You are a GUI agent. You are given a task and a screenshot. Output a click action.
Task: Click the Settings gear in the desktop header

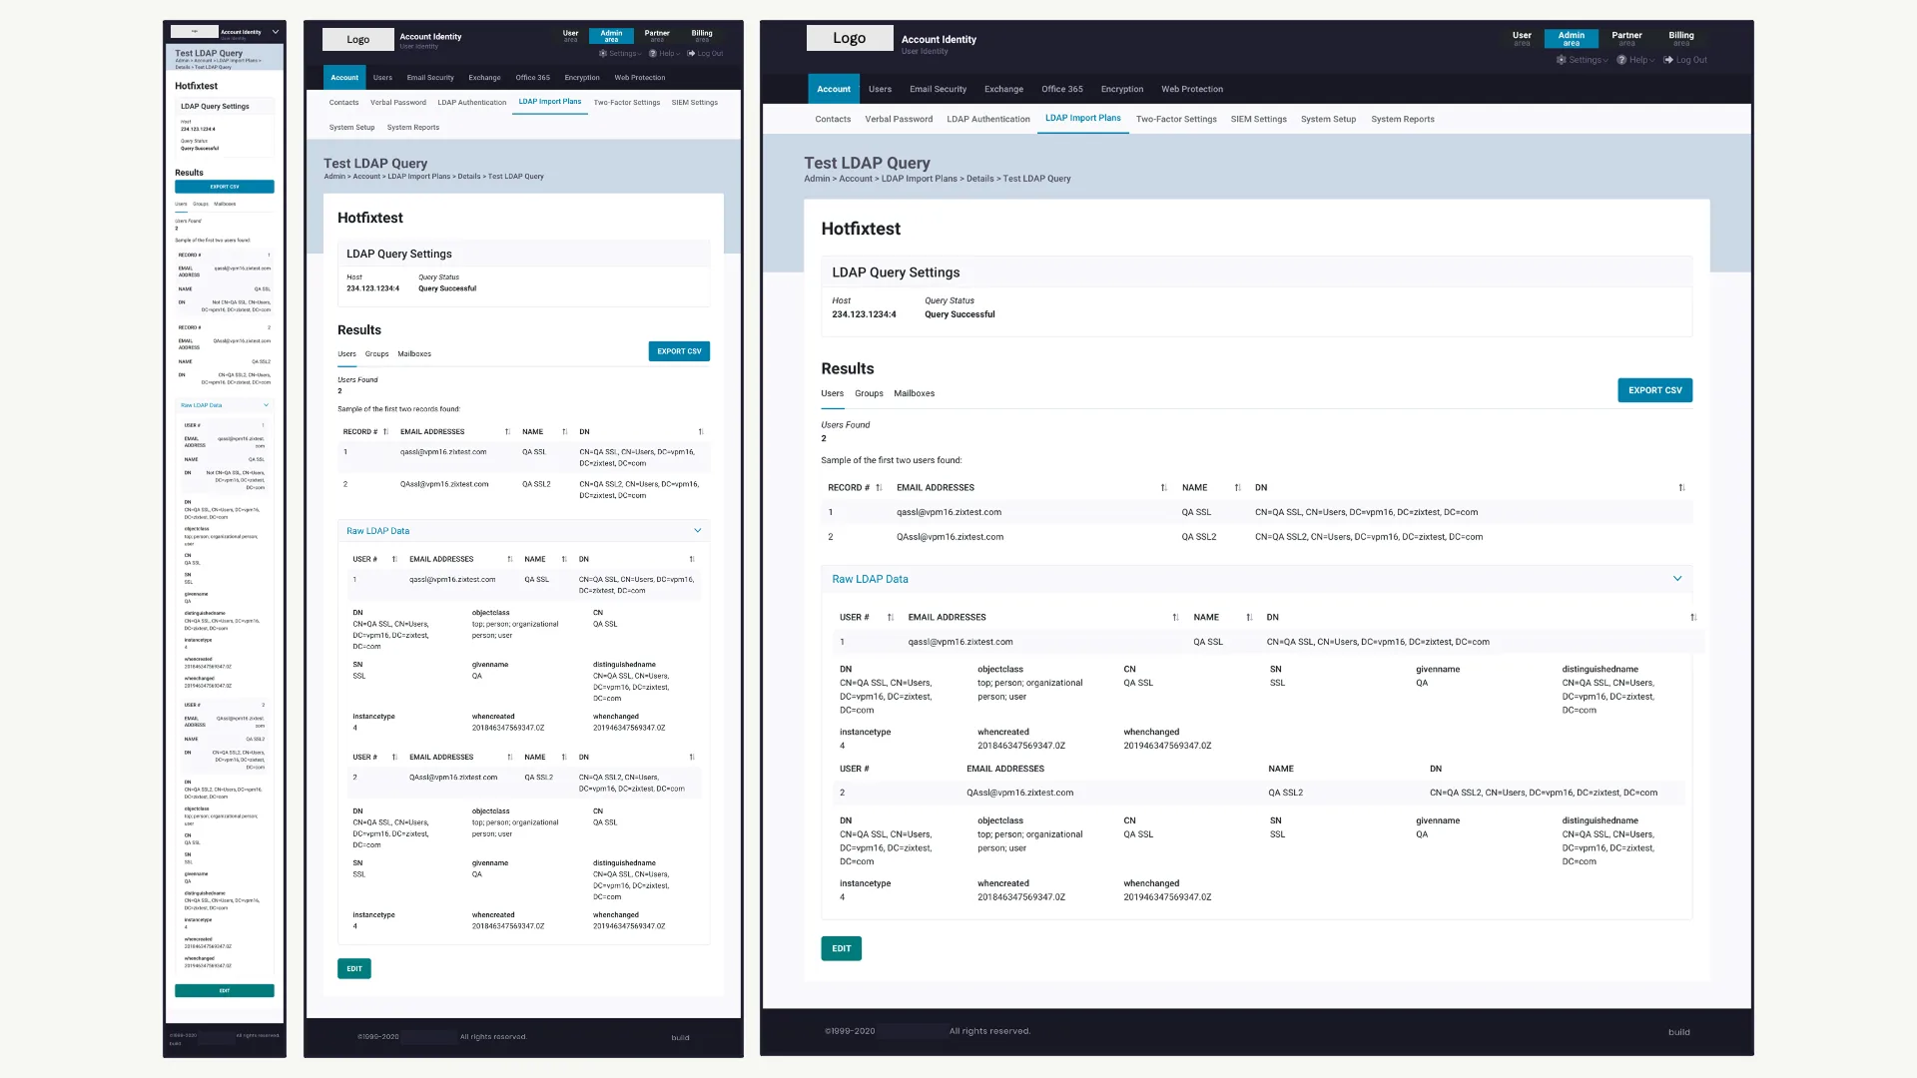(1561, 60)
